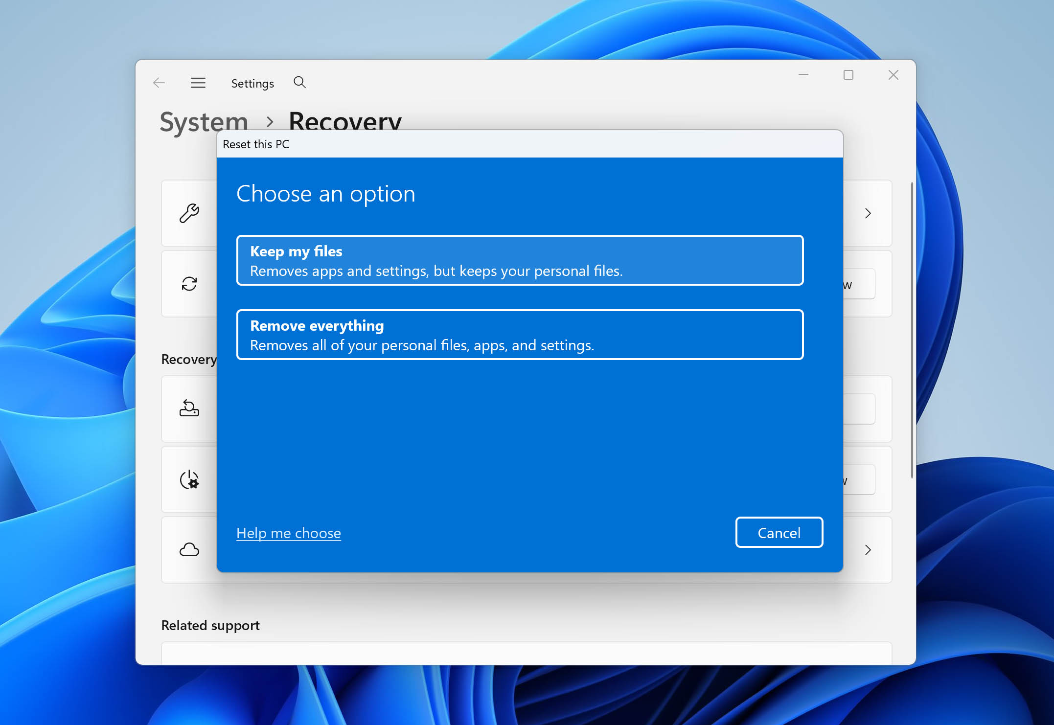This screenshot has width=1054, height=725.
Task: Choose the Remove everything option
Action: coord(520,335)
